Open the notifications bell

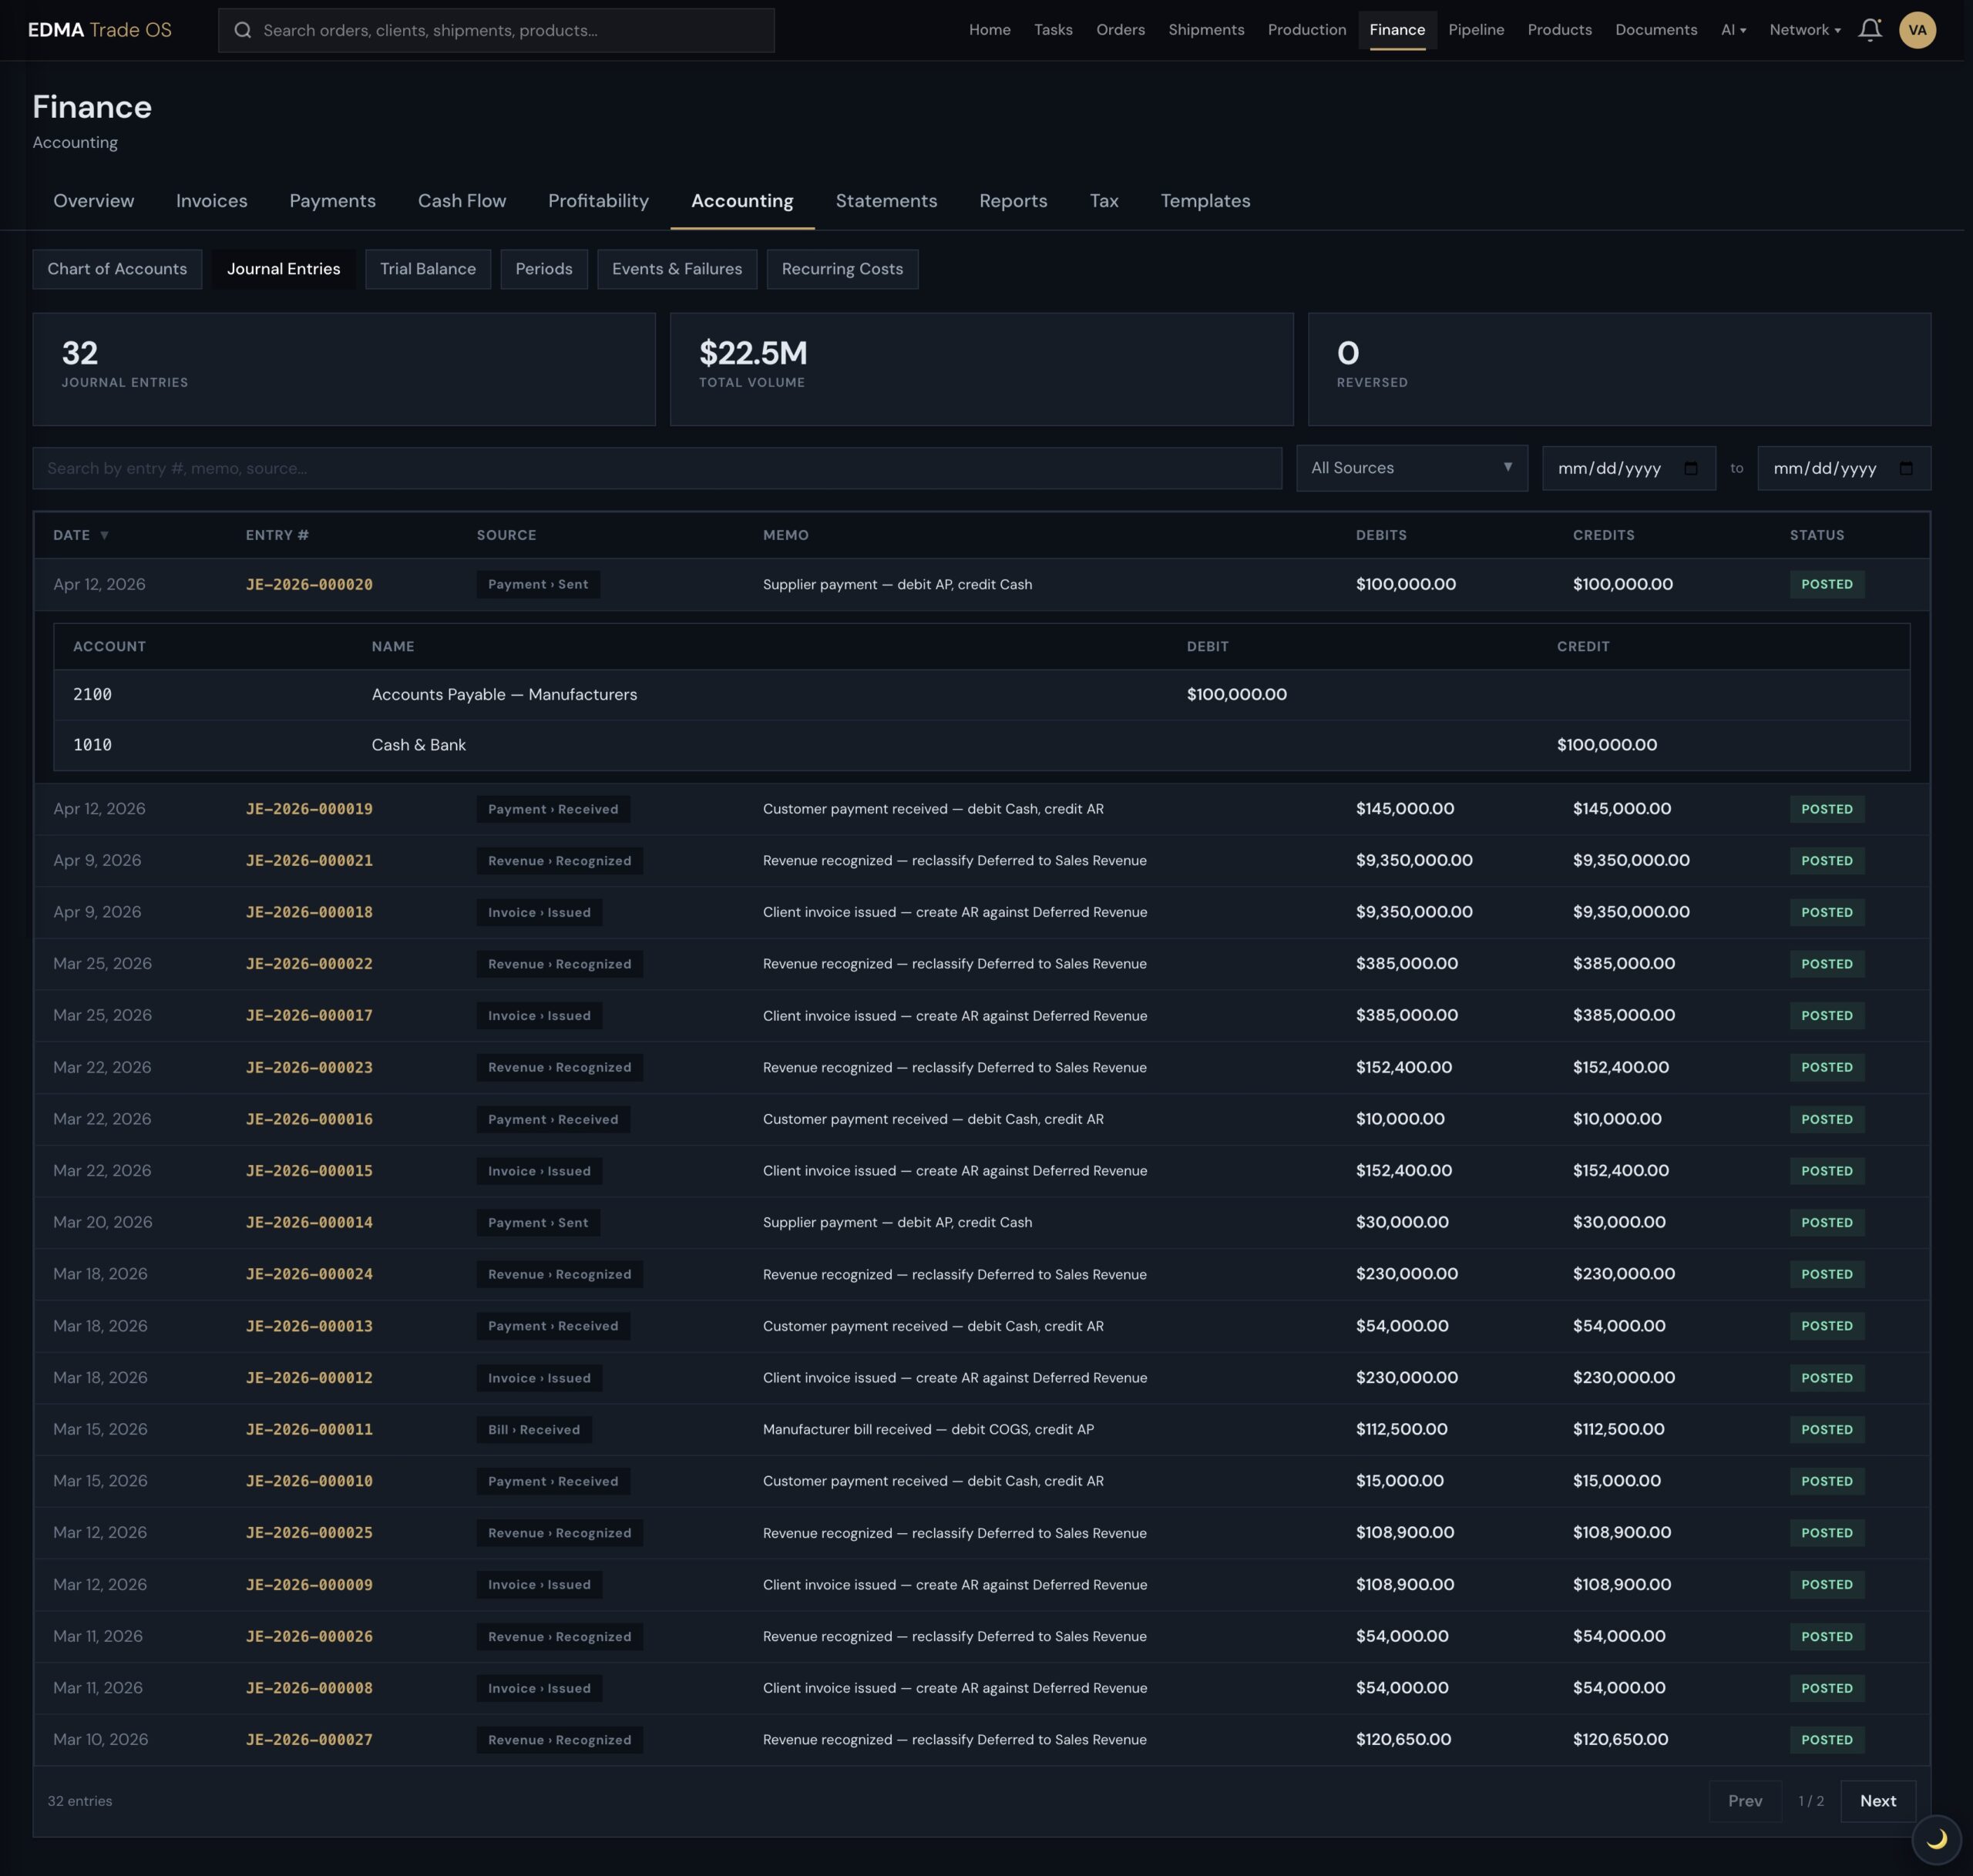(1869, 30)
